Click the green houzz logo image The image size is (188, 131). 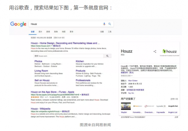(170, 52)
